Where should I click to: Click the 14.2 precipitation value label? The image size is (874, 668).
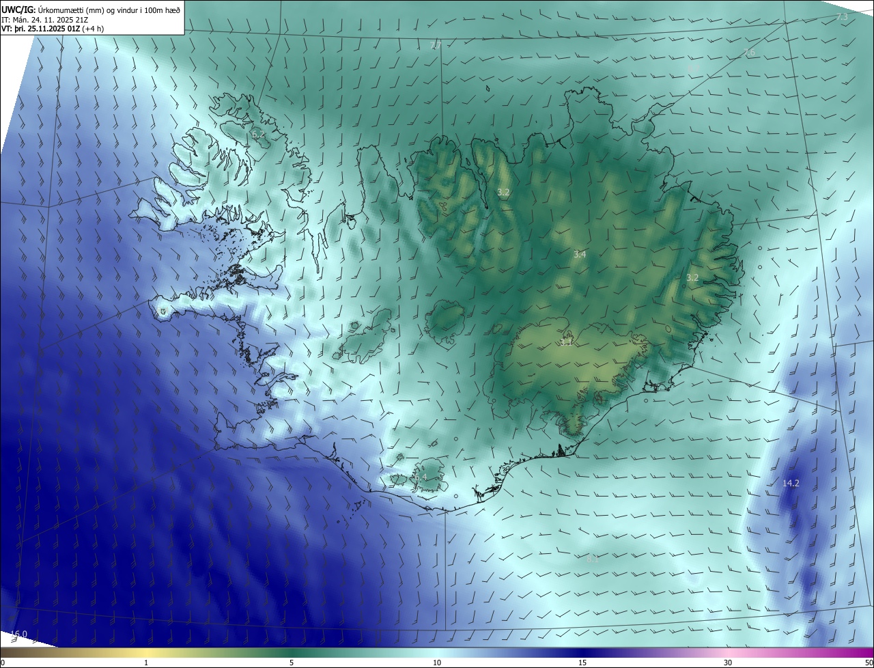791,483
